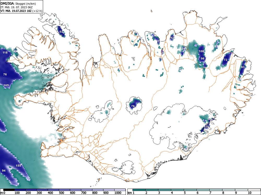The height and width of the screenshot is (195, 261).
Task: Click the 'VT: Mið. 19.07.2023 18Z' line
Action: click(16, 11)
